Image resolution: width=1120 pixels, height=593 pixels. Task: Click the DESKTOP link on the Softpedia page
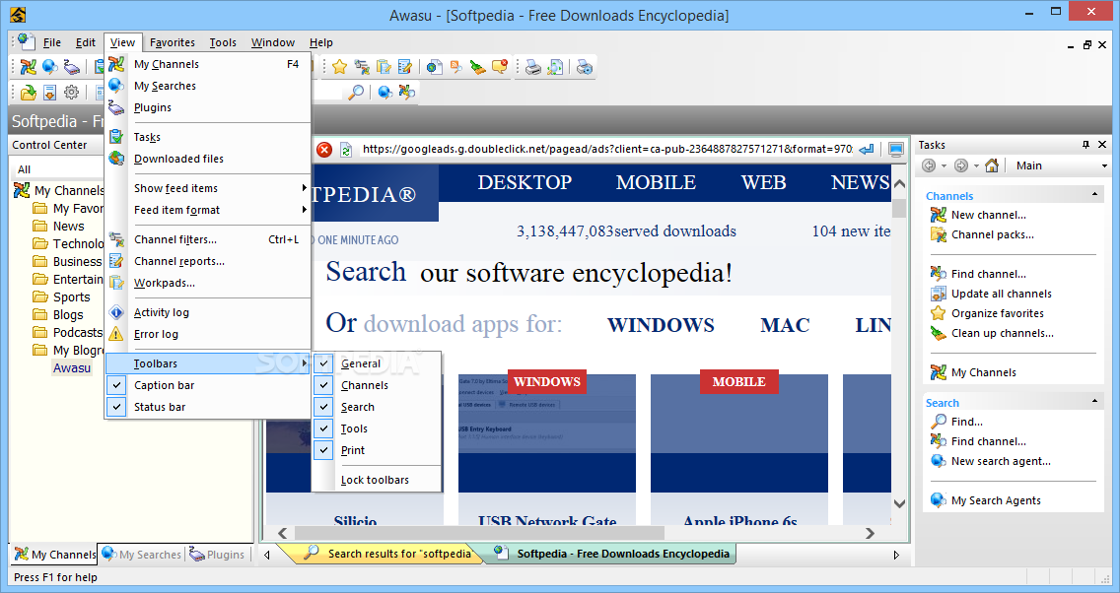click(x=525, y=182)
